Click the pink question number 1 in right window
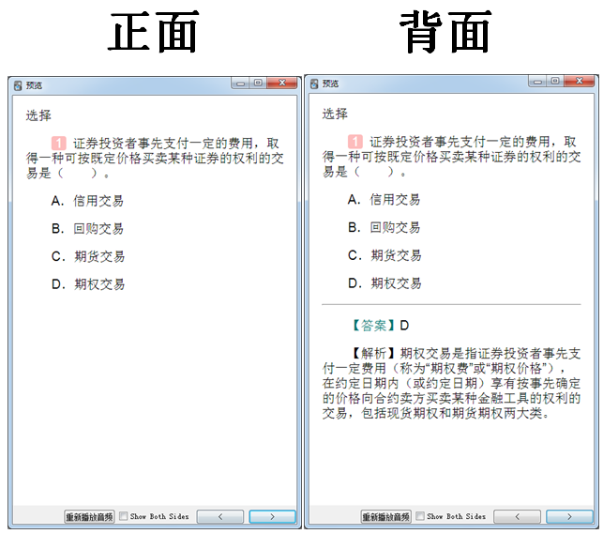Screen dimensions: 603x534 point(355,142)
